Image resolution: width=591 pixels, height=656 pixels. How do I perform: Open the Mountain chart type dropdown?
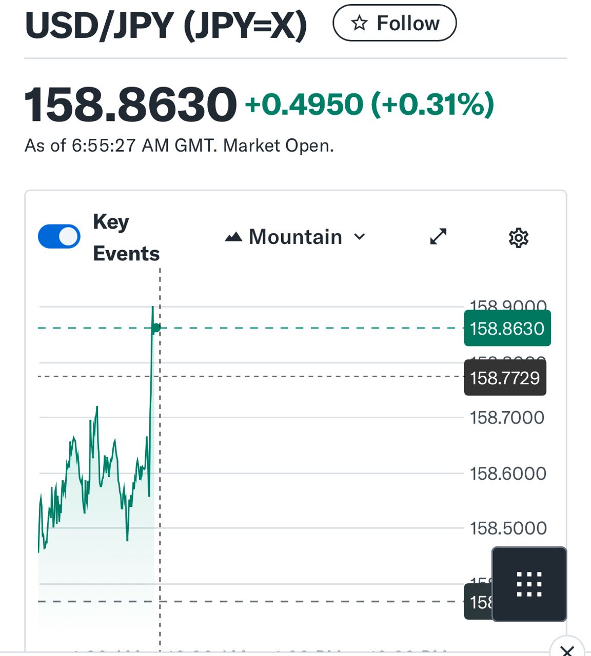point(295,237)
